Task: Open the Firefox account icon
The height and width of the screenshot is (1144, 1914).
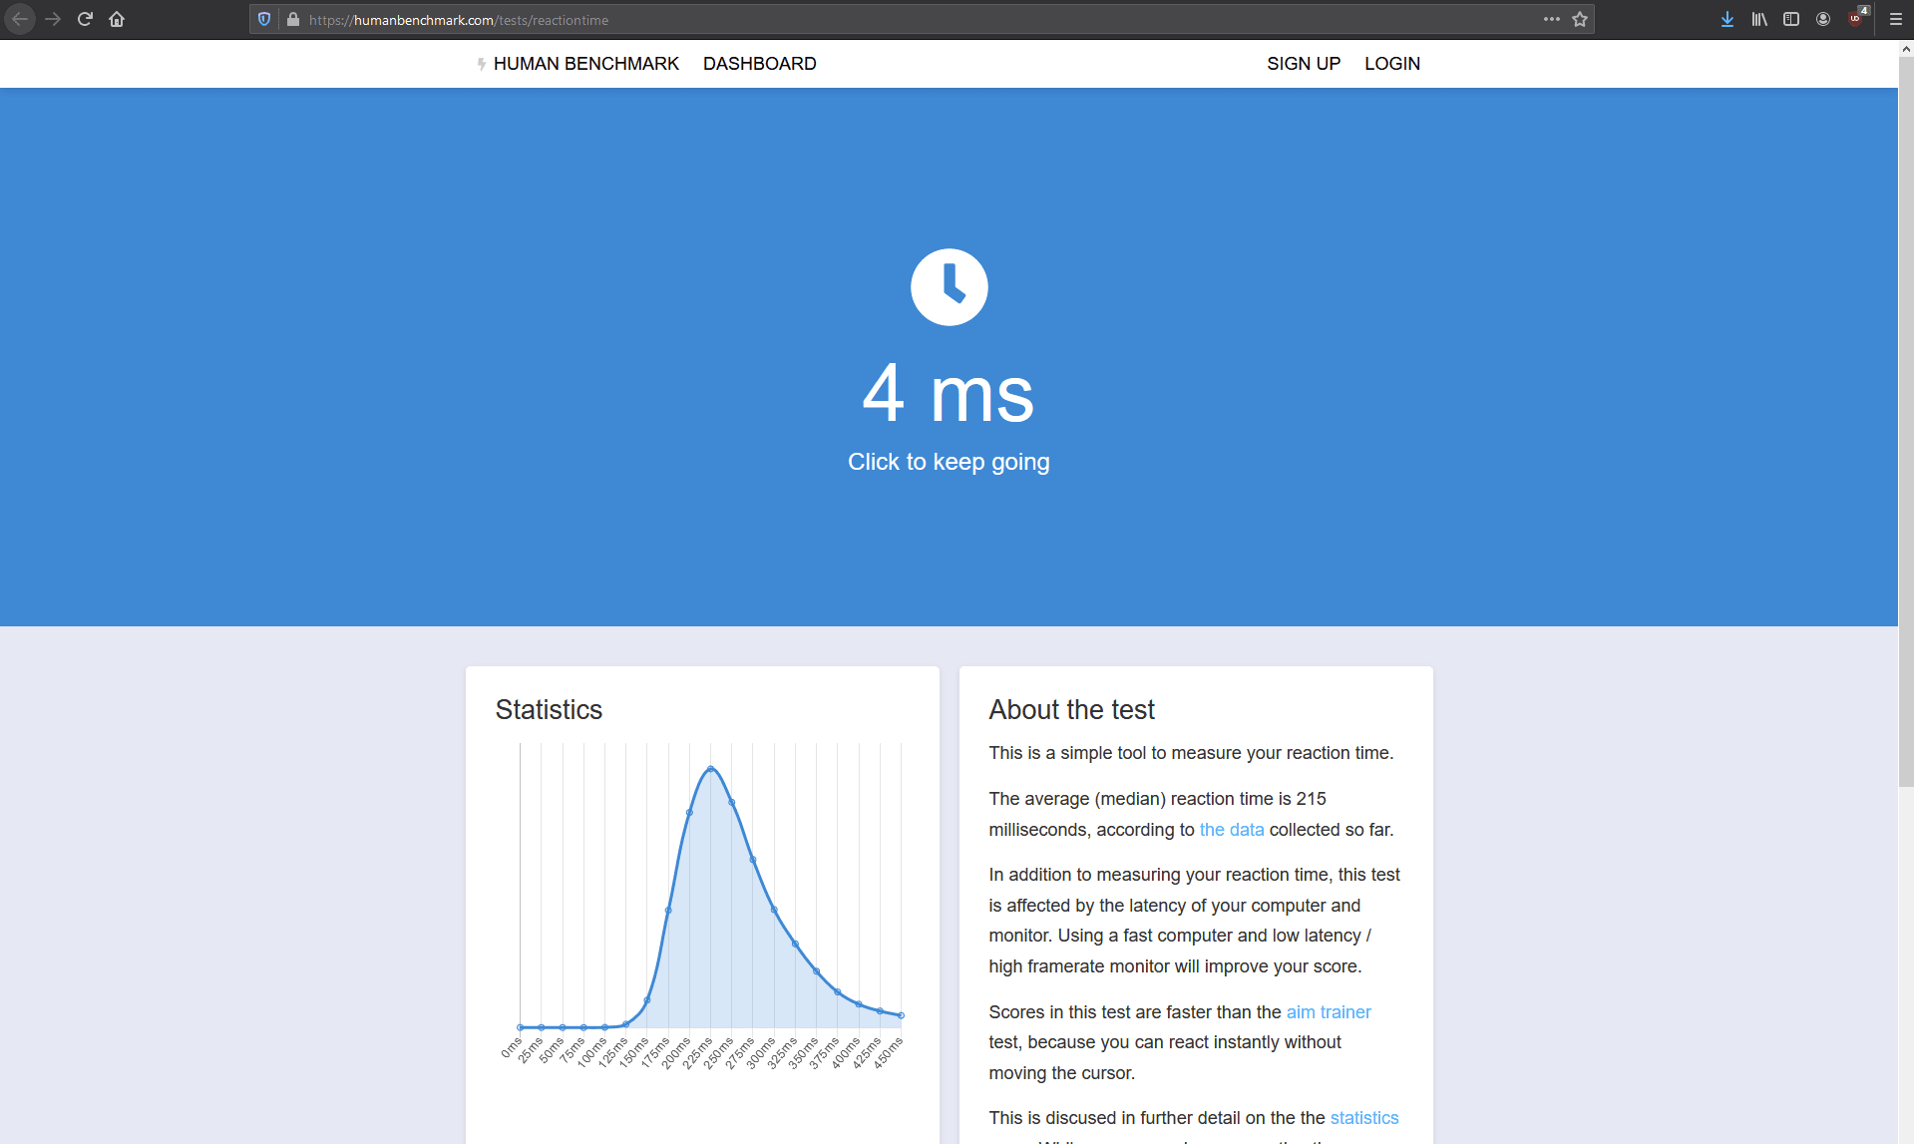Action: pos(1823,19)
